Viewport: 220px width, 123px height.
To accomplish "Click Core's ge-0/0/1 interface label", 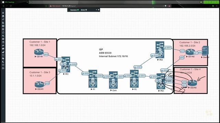I will tap(120, 77).
